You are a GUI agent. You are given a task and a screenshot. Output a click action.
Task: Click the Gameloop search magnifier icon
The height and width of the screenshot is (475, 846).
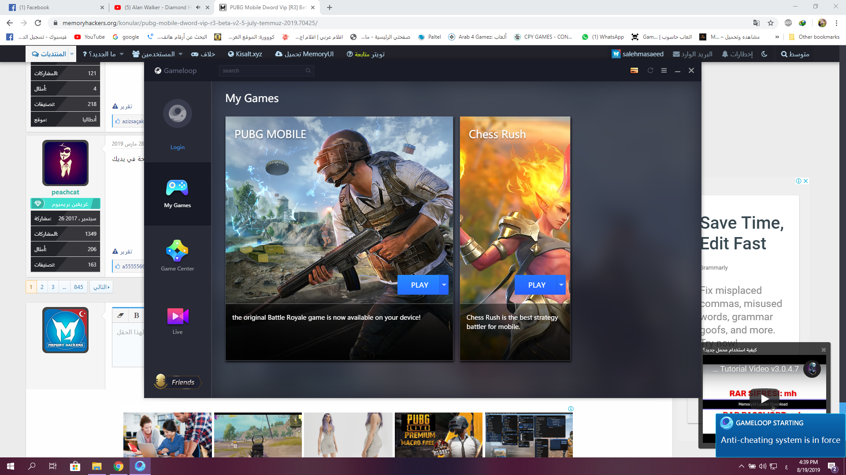pos(308,71)
